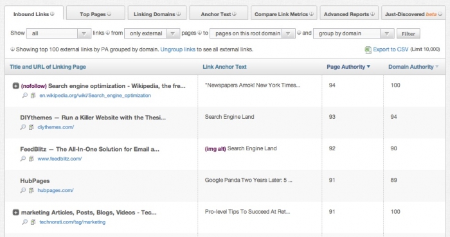Screen dimensions: 450x237
Task: Click Domain Authority value 89
Action: [x=393, y=180]
